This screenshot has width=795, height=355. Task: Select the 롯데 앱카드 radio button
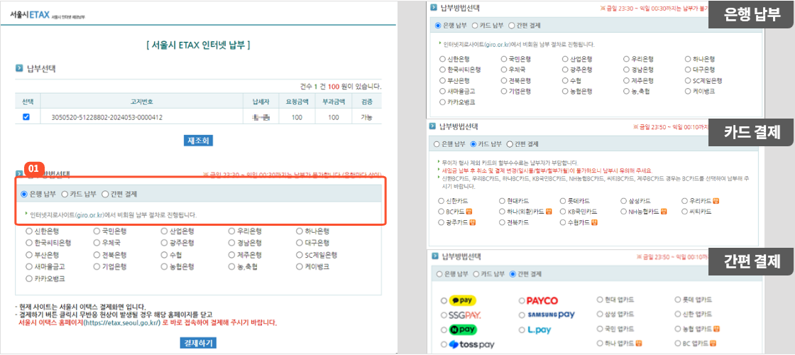coord(679,300)
